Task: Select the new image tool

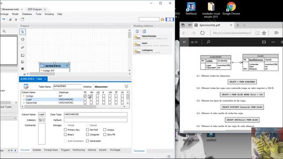Action: [x=23, y=68]
